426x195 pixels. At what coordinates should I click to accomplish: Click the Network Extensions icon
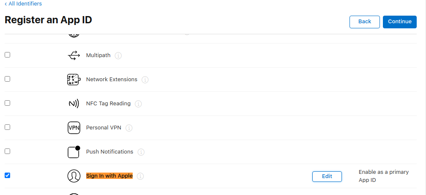click(74, 80)
